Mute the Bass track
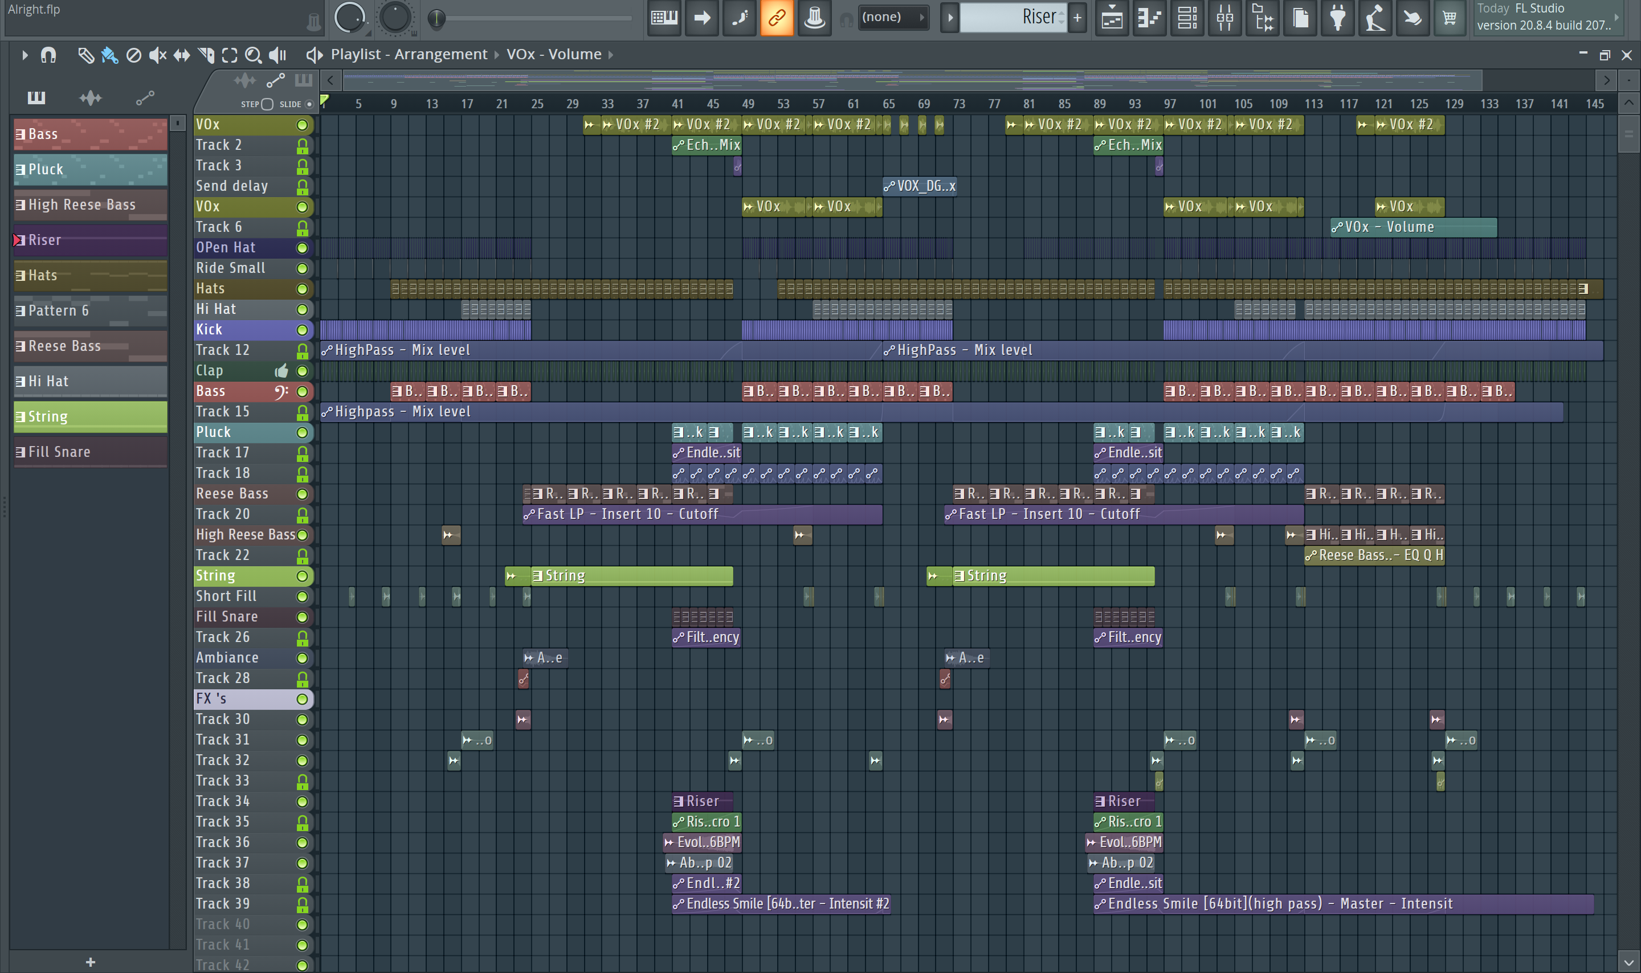 click(302, 391)
